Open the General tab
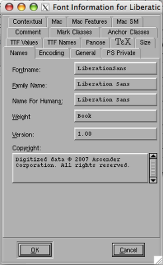Screen dimensions: 163x265 click(x=86, y=53)
